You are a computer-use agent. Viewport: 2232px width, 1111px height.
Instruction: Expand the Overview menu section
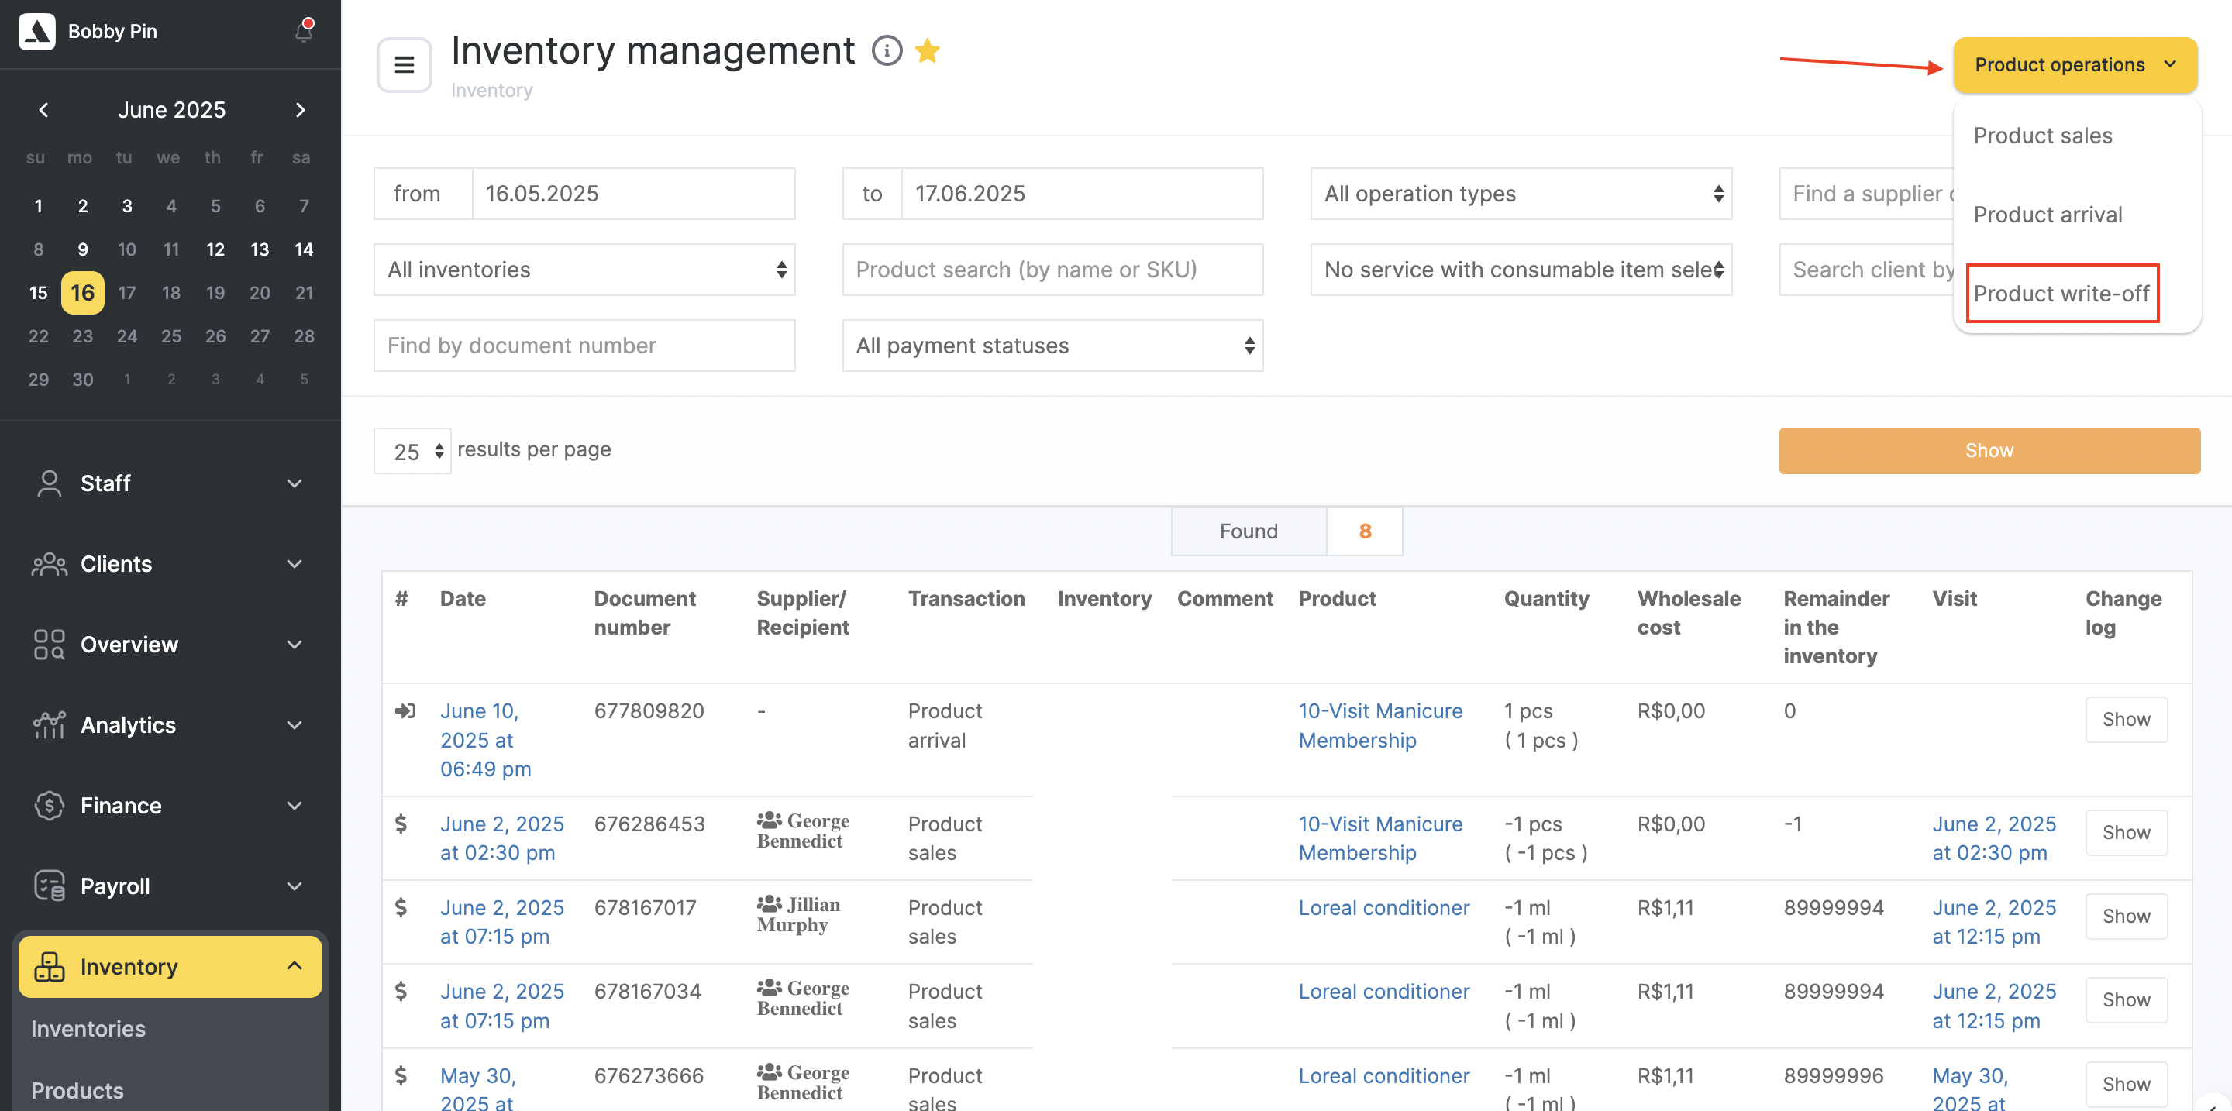[294, 645]
